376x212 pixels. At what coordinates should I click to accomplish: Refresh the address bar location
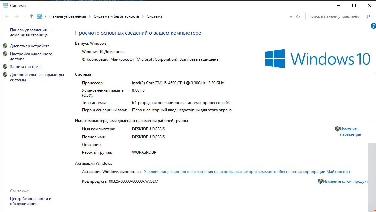click(298, 16)
